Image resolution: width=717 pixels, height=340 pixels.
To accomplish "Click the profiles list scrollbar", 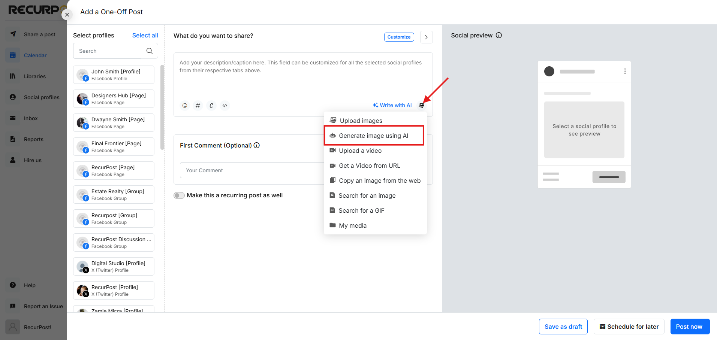I will [162, 107].
